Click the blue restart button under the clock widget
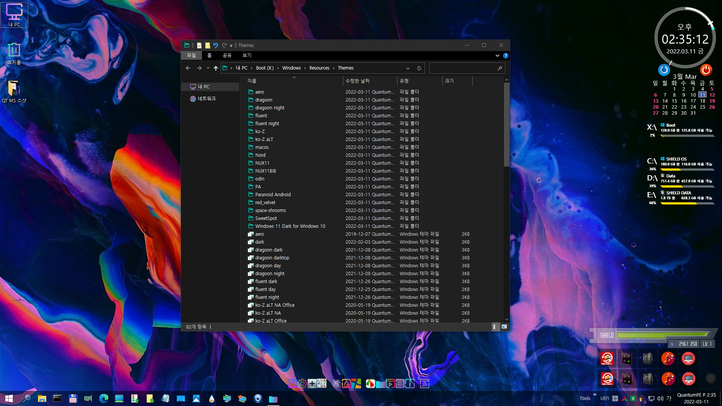Screen dimensions: 722x406 click(x=664, y=70)
